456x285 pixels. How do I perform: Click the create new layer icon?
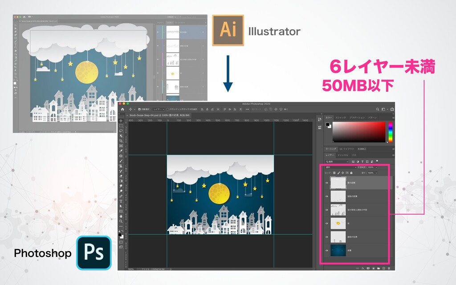383,269
